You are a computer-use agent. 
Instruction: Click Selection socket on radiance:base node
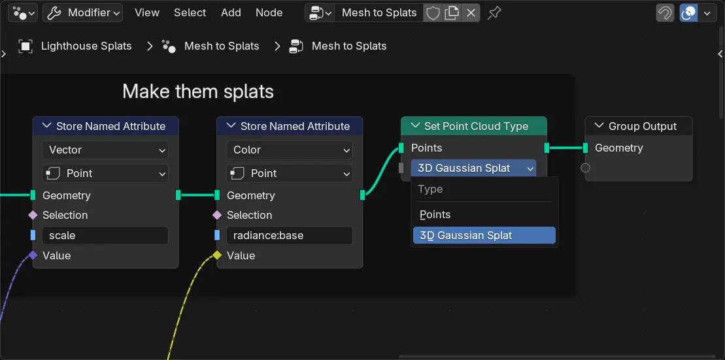point(217,215)
